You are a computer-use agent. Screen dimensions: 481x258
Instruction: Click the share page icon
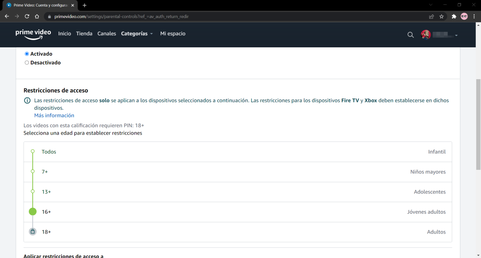point(431,16)
